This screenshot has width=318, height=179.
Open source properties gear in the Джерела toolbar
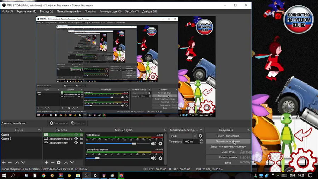coord(59,162)
